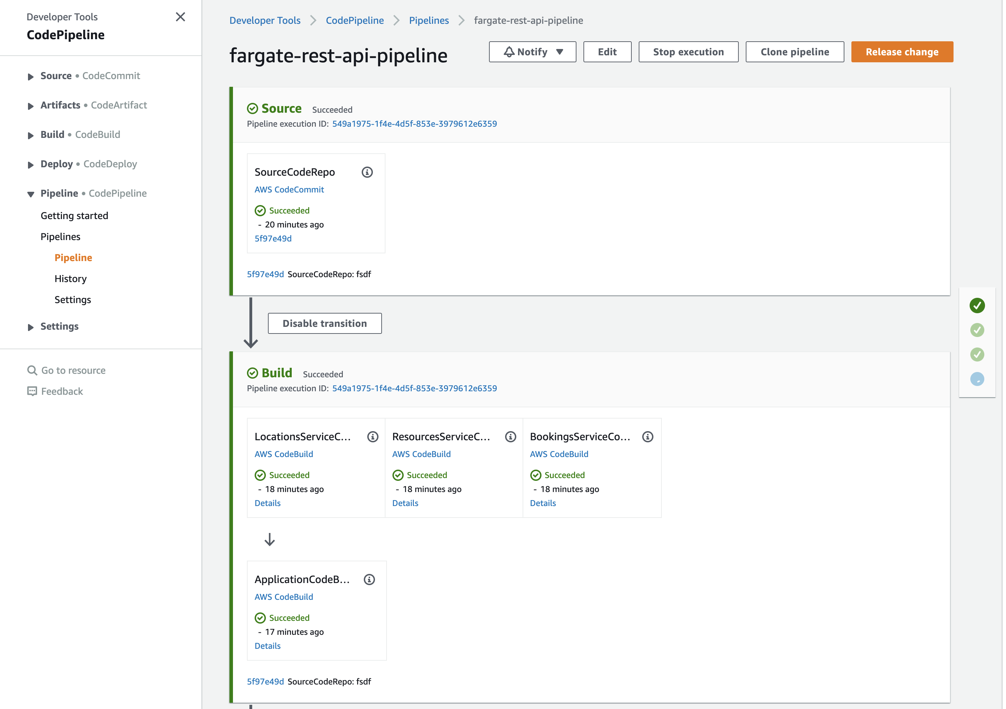Show info for SourceCodeRepo action
Screen dimensions: 1006x709
point(367,172)
